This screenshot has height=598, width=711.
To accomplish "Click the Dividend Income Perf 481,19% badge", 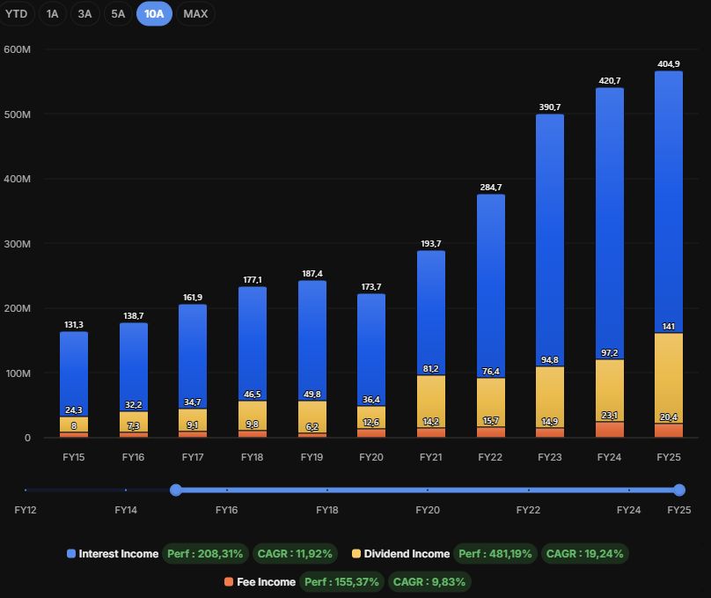I will pos(495,554).
